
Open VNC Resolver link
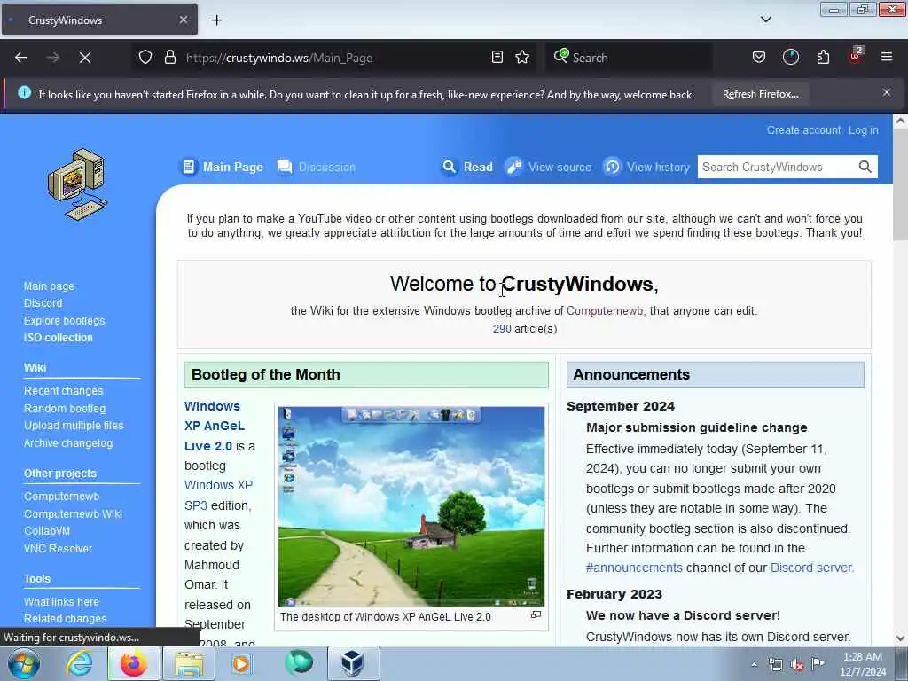(x=58, y=548)
